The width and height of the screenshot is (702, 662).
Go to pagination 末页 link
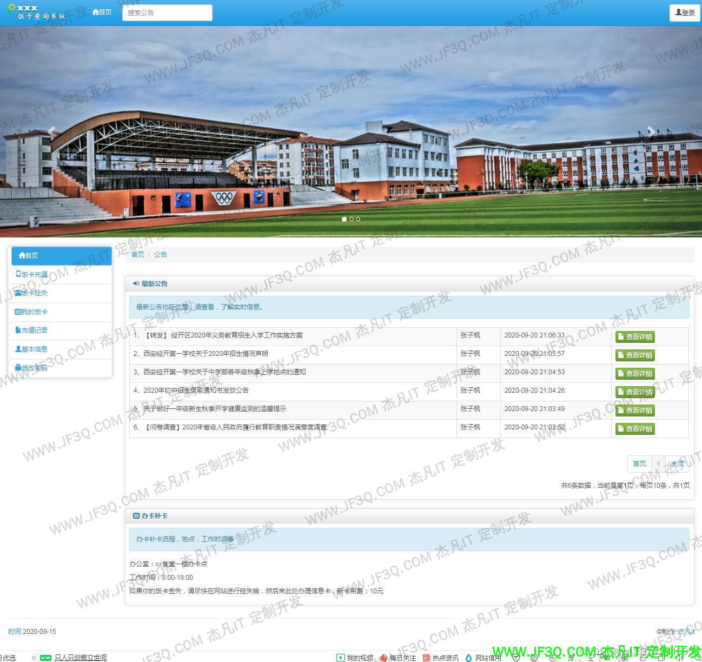(677, 464)
